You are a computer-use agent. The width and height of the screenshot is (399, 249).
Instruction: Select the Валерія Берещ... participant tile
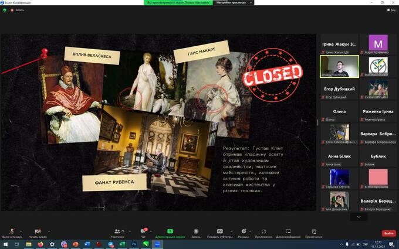coord(378,201)
